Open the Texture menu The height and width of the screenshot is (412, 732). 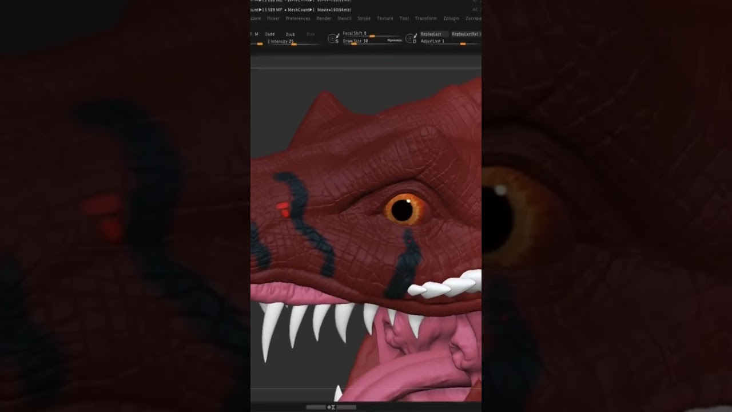385,18
